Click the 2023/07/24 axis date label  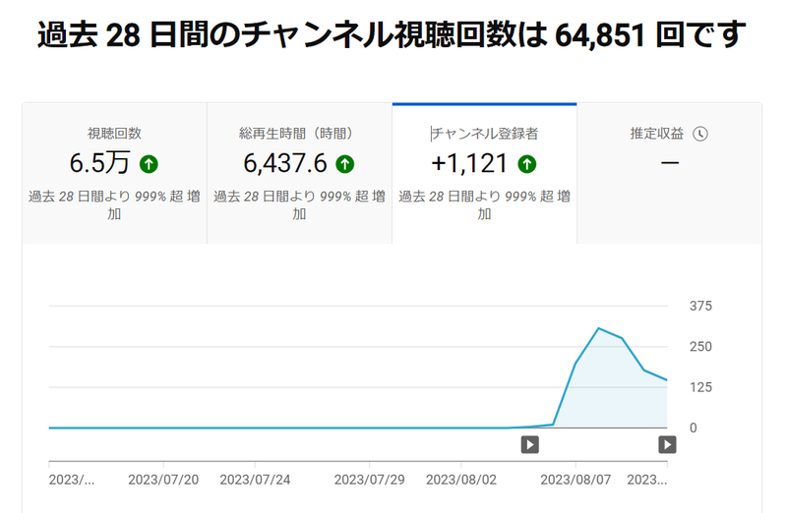[x=255, y=480]
